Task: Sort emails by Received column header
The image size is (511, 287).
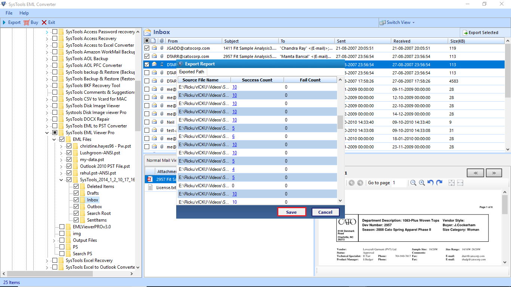Action: click(419, 41)
